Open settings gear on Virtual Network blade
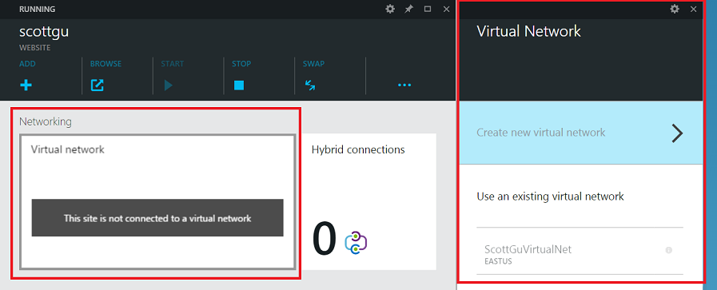The image size is (717, 290). point(675,9)
